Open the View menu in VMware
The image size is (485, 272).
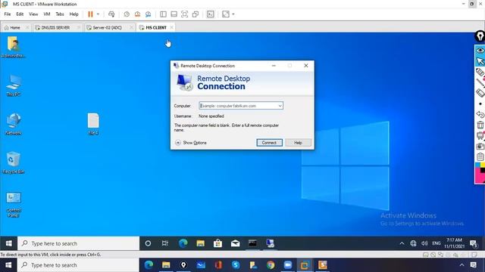pos(33,14)
